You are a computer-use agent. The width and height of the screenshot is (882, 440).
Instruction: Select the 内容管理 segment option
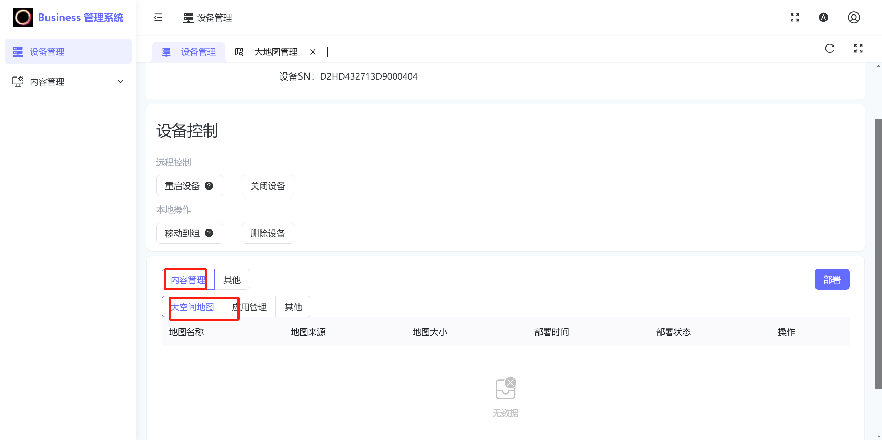(x=188, y=279)
